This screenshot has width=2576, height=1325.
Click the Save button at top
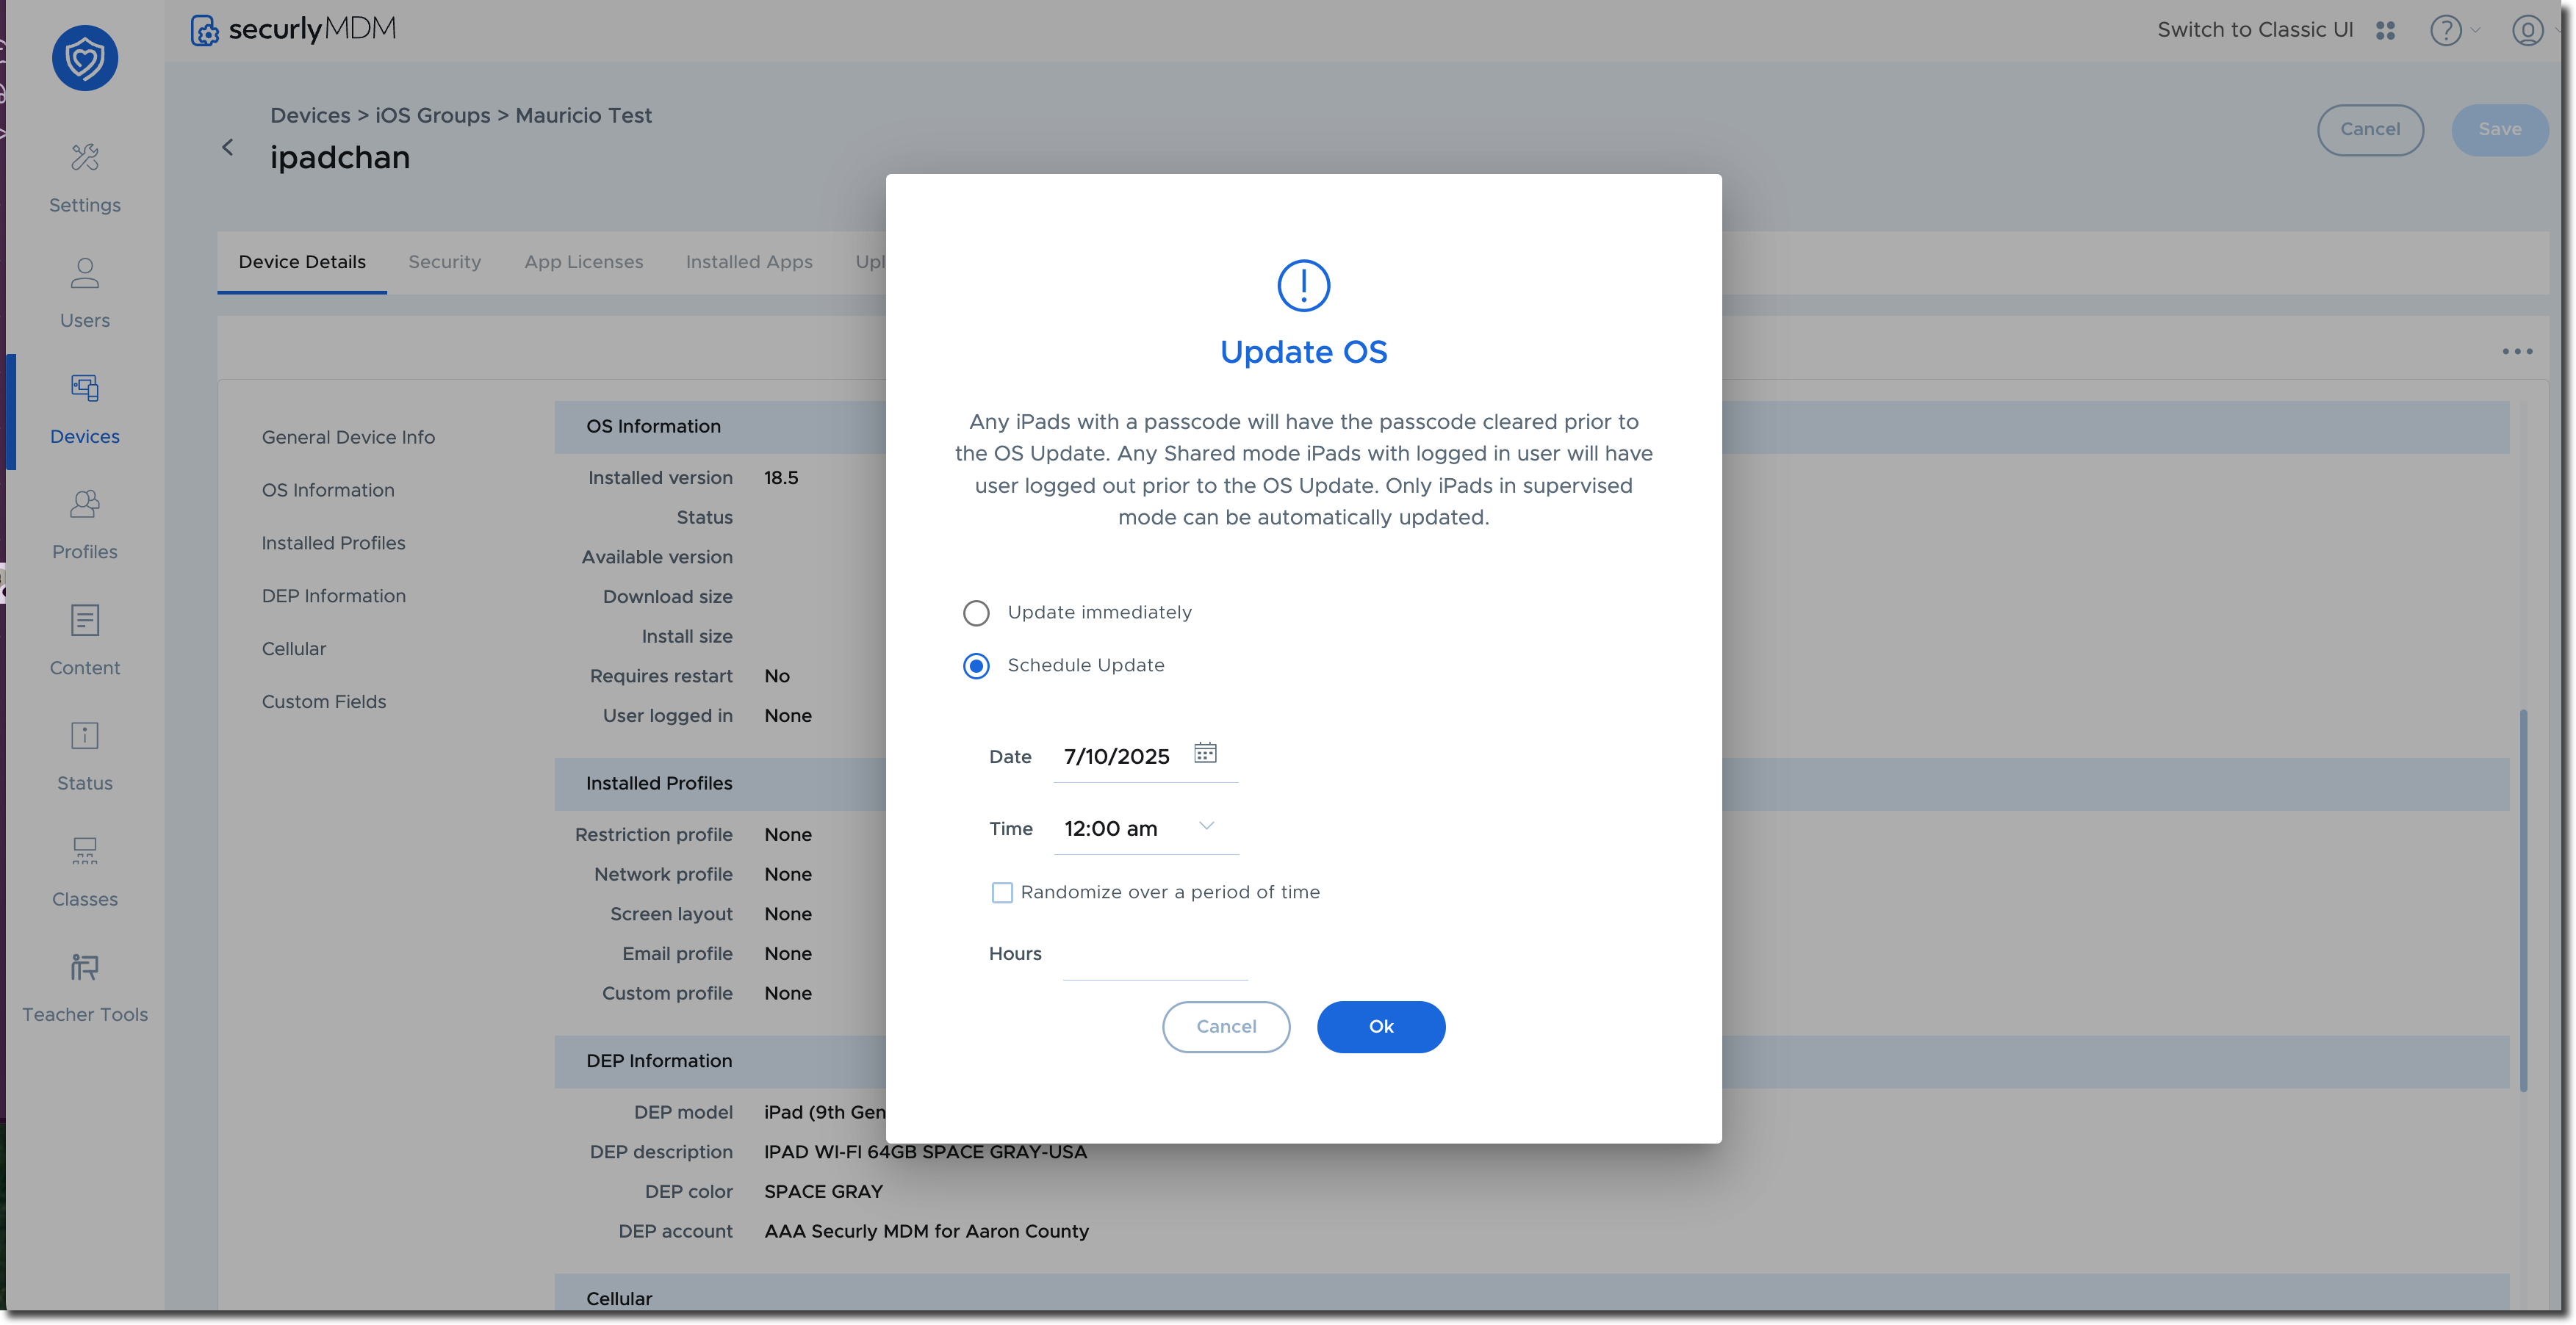[2499, 129]
